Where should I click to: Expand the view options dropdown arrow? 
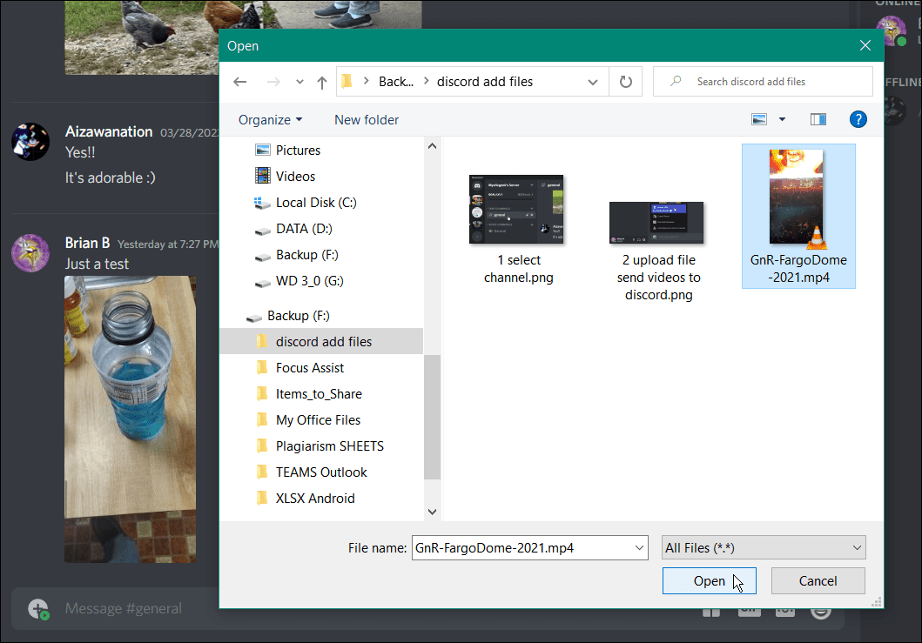(x=782, y=119)
